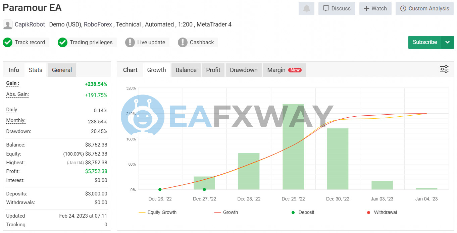Click the Paramour EA title
The width and height of the screenshot is (457, 233).
32,8
